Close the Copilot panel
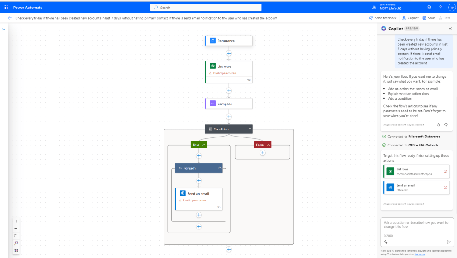This screenshot has width=457, height=258. 450,29
